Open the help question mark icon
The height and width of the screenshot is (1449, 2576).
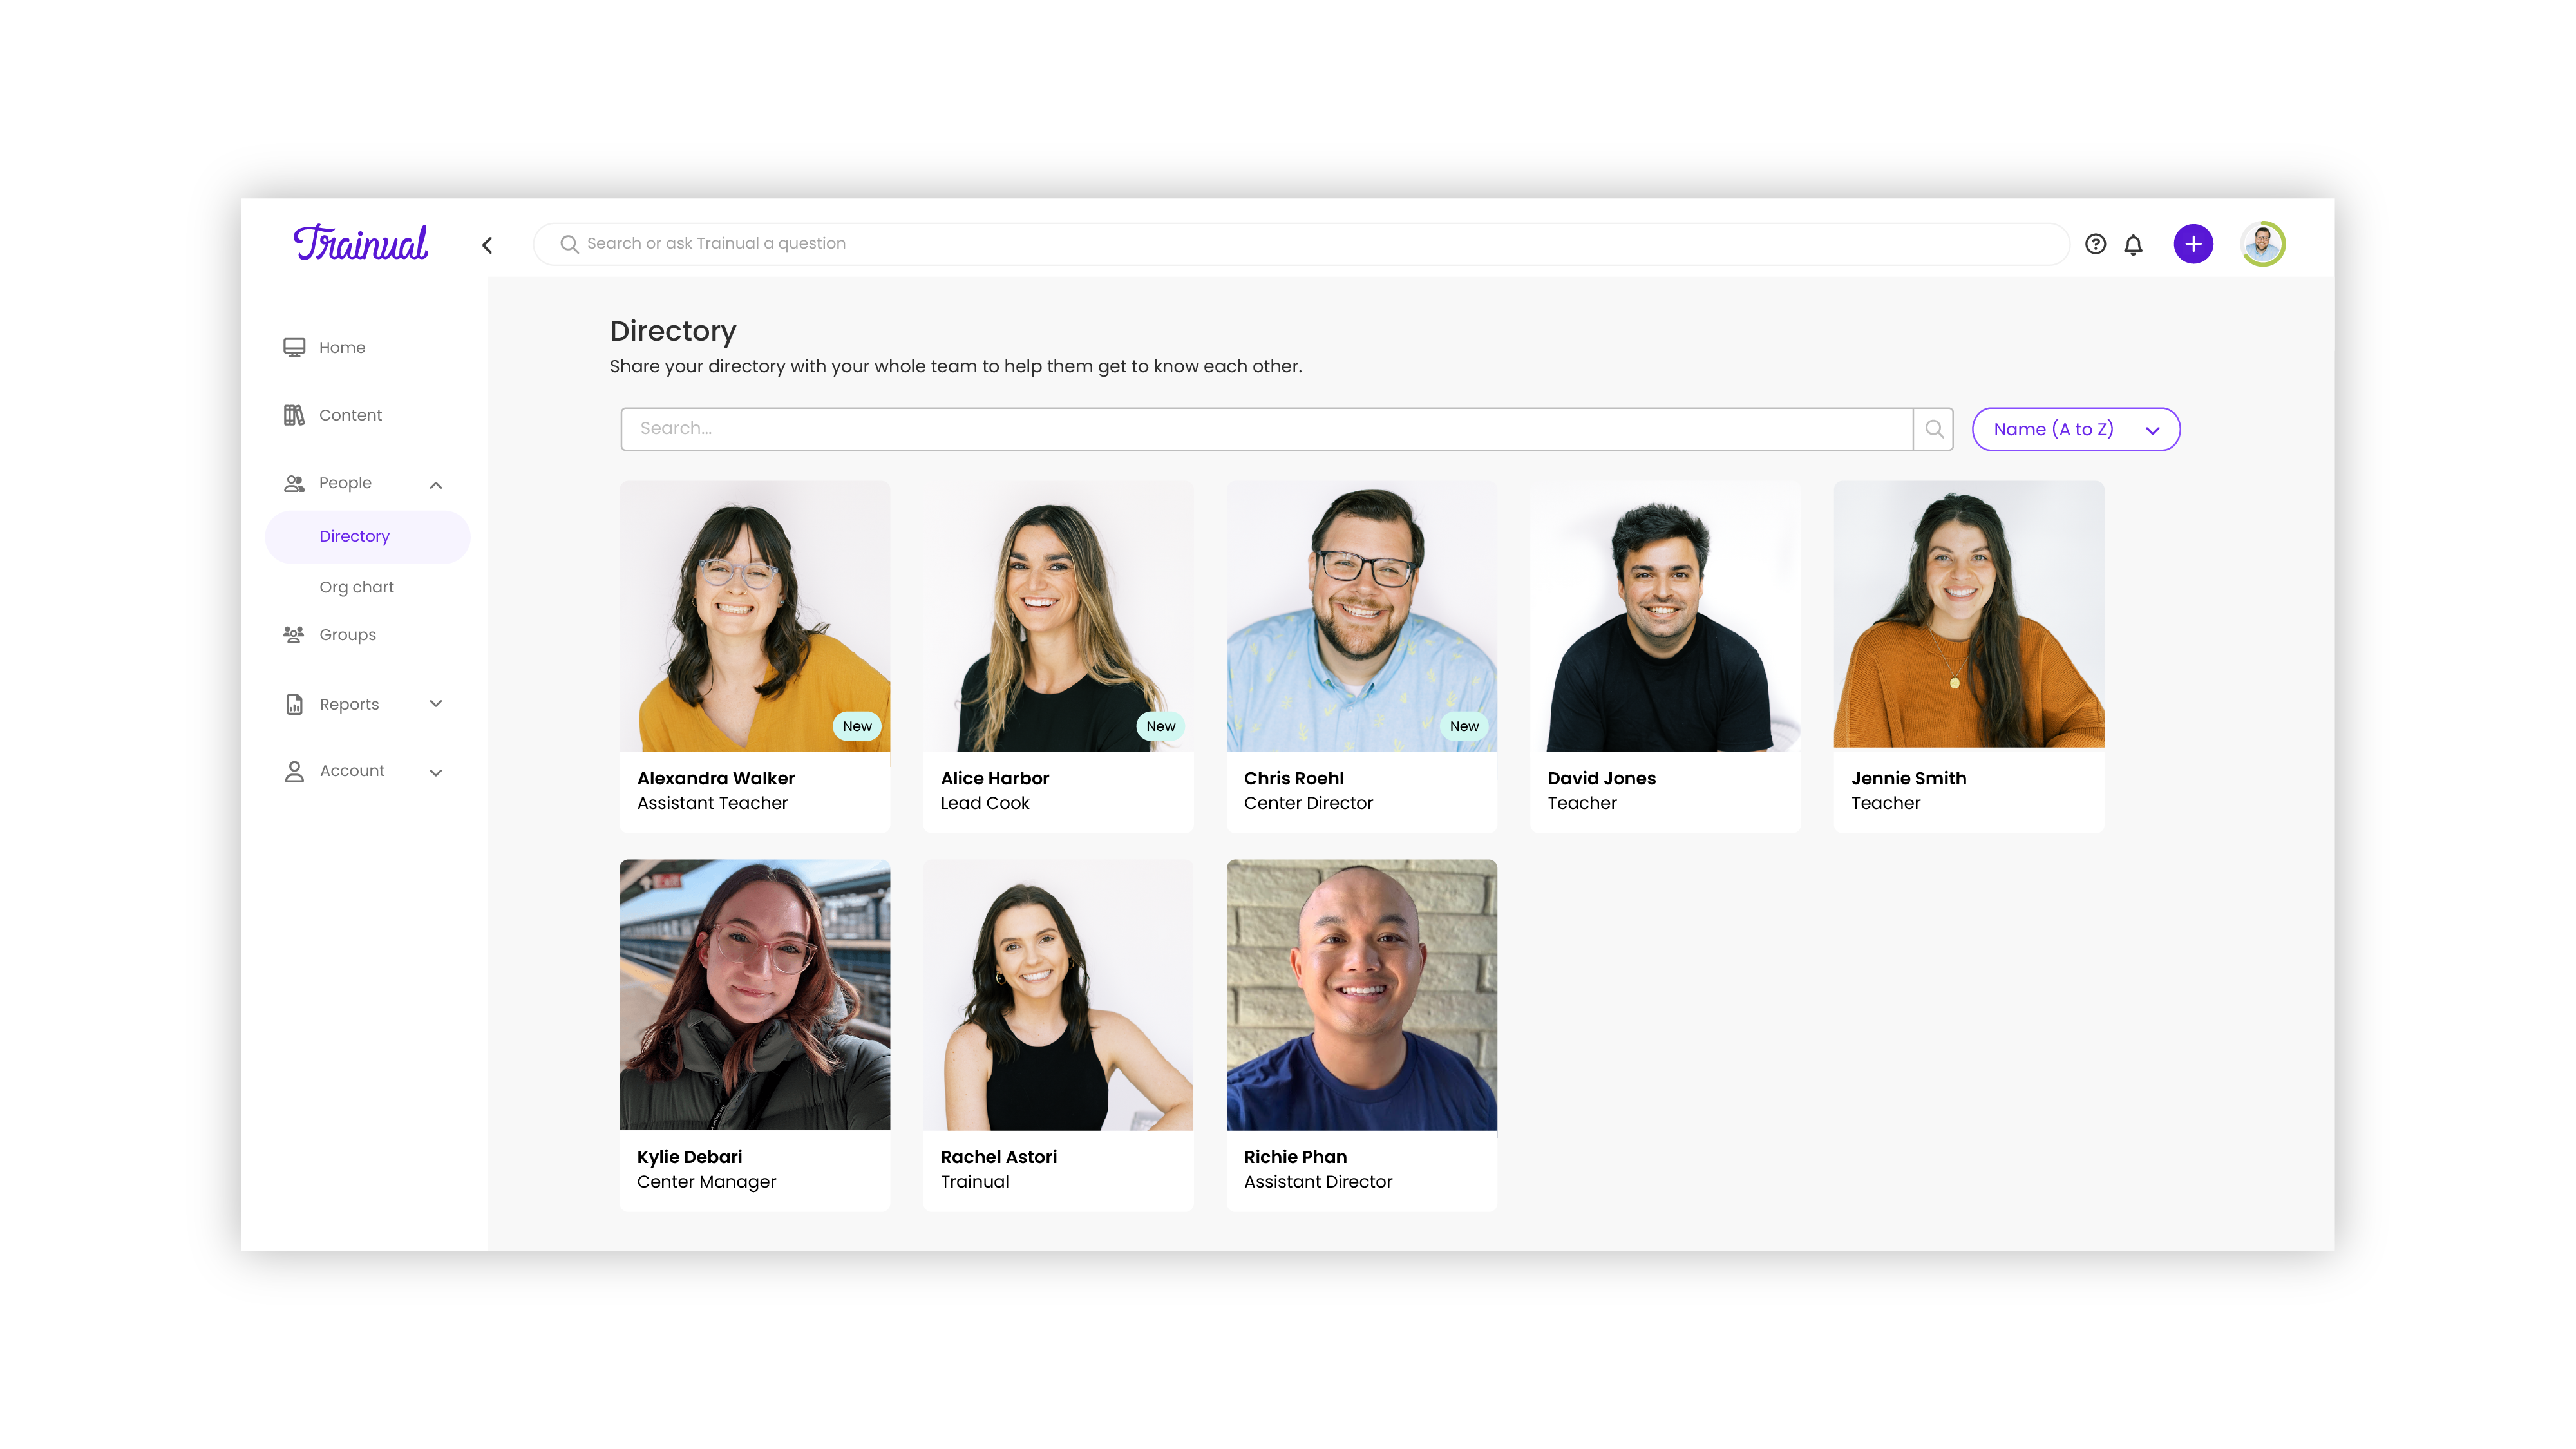click(x=2095, y=244)
